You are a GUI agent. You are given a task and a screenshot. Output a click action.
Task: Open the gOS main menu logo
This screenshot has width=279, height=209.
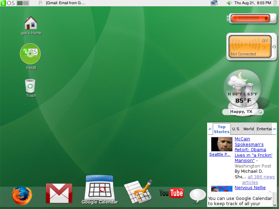tap(8, 3)
